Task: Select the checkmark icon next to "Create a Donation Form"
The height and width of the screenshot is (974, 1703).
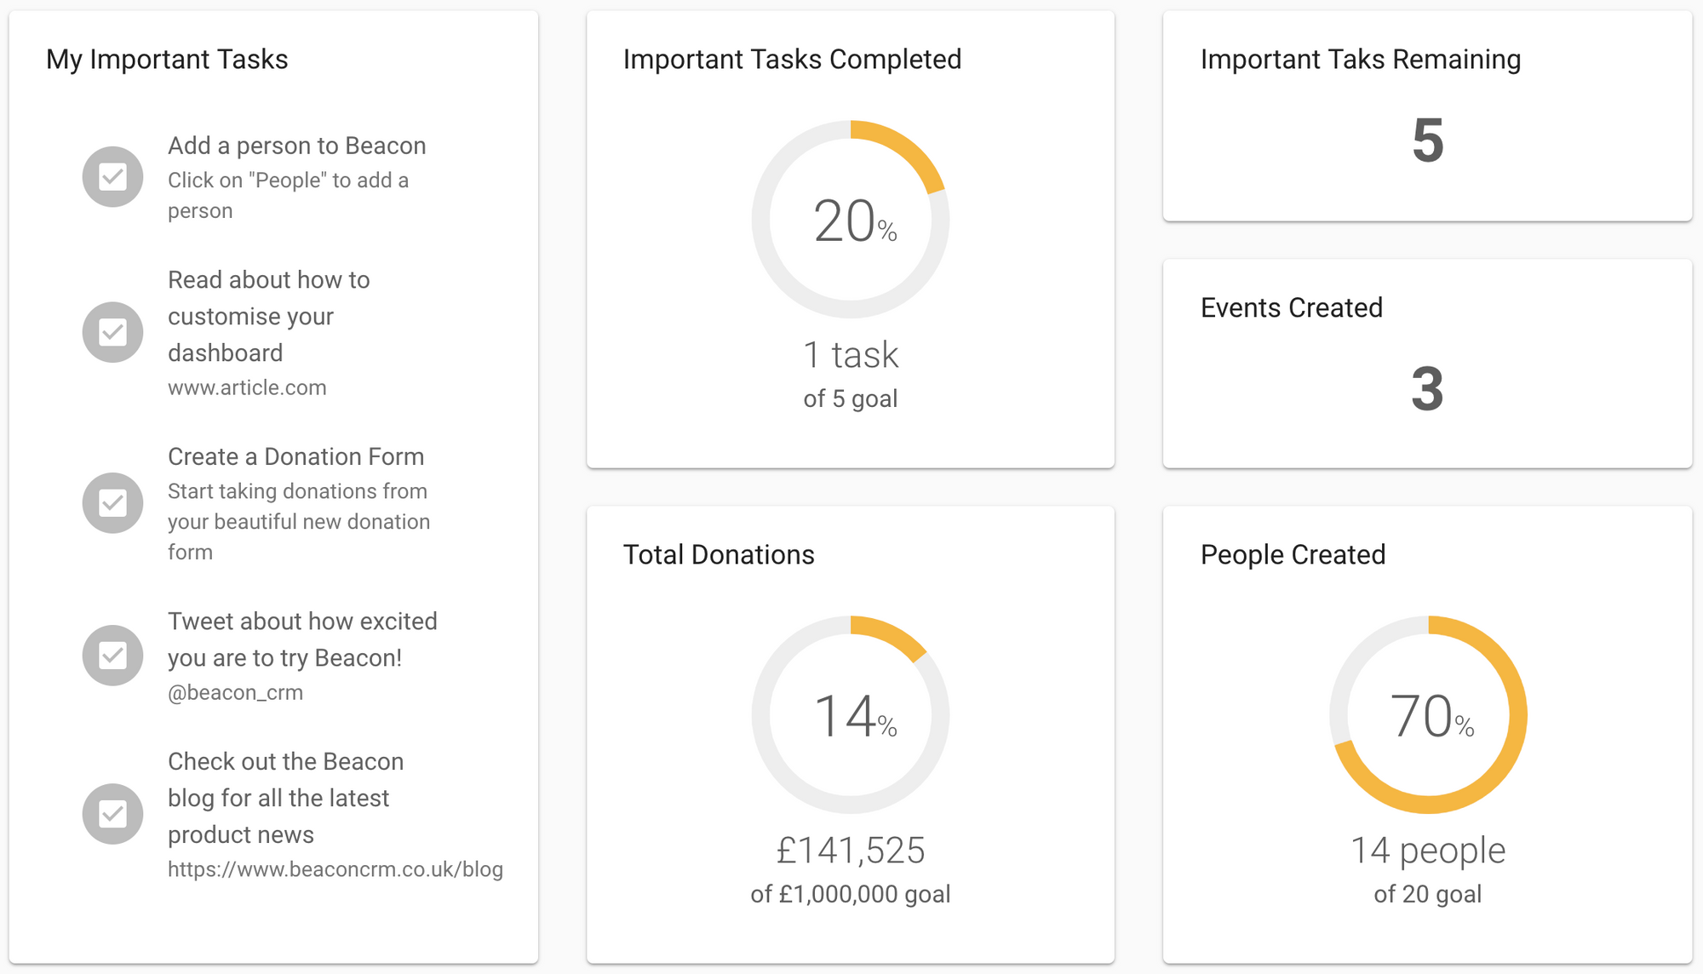Action: coord(112,502)
